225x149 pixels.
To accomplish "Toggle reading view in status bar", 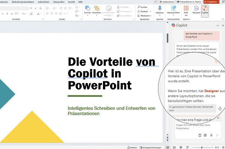I will 180,147.
